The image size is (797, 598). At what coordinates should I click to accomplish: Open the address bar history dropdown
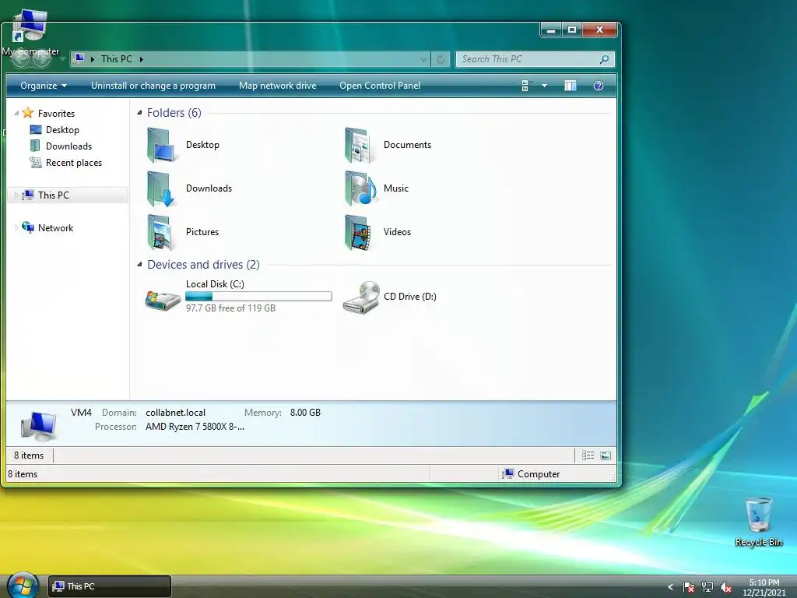click(x=423, y=59)
